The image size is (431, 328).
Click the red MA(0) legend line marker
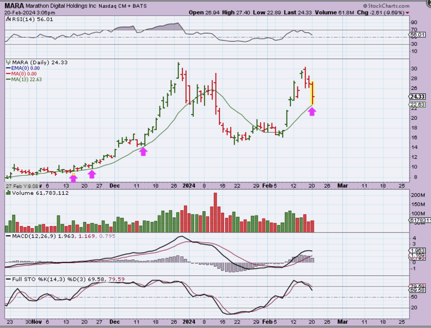point(9,74)
